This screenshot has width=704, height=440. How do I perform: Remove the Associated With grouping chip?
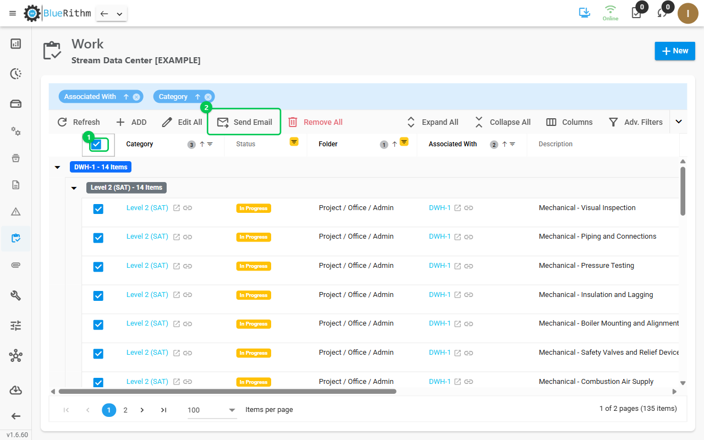point(136,97)
